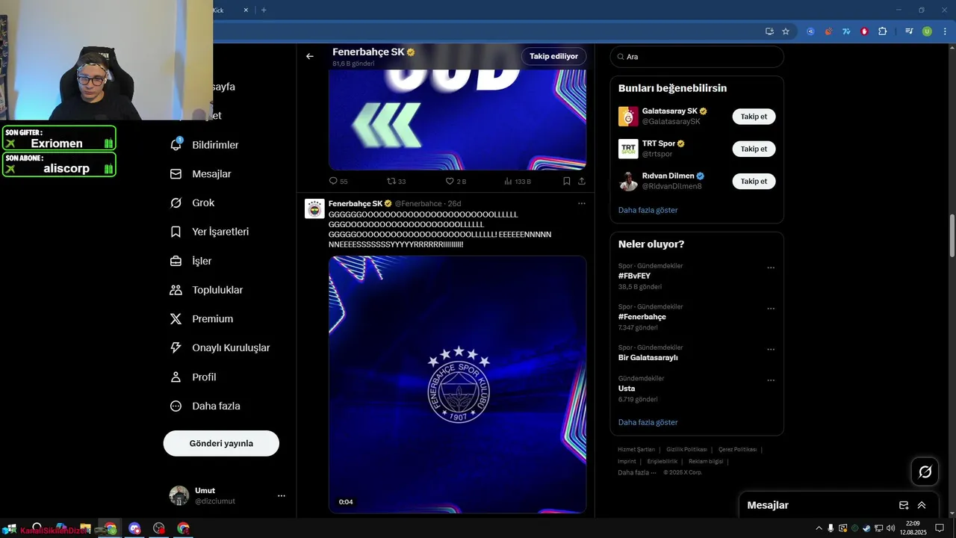Open options for Usta trend
This screenshot has height=538, width=956.
(x=771, y=380)
